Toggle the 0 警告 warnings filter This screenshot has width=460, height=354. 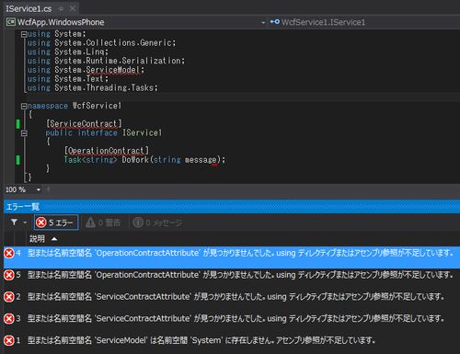[103, 223]
